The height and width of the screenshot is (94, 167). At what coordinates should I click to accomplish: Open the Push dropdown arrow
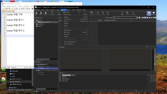point(47,15)
